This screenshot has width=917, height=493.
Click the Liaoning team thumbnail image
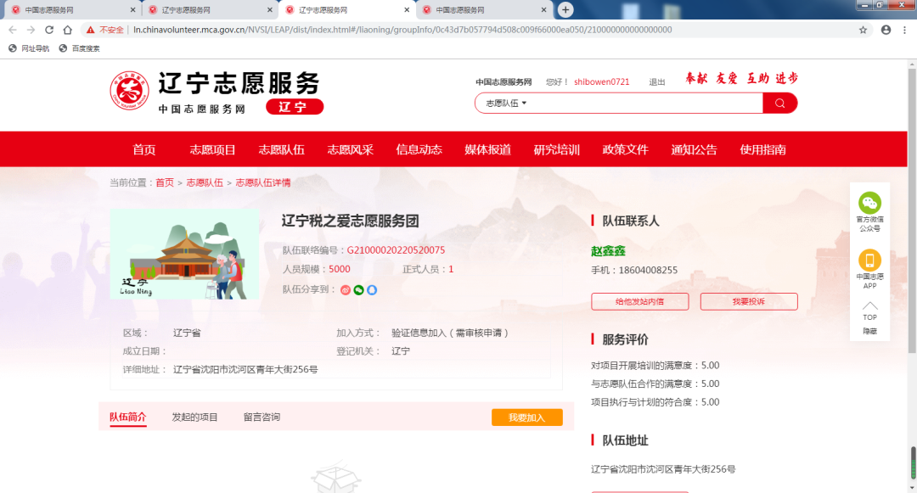click(x=184, y=254)
